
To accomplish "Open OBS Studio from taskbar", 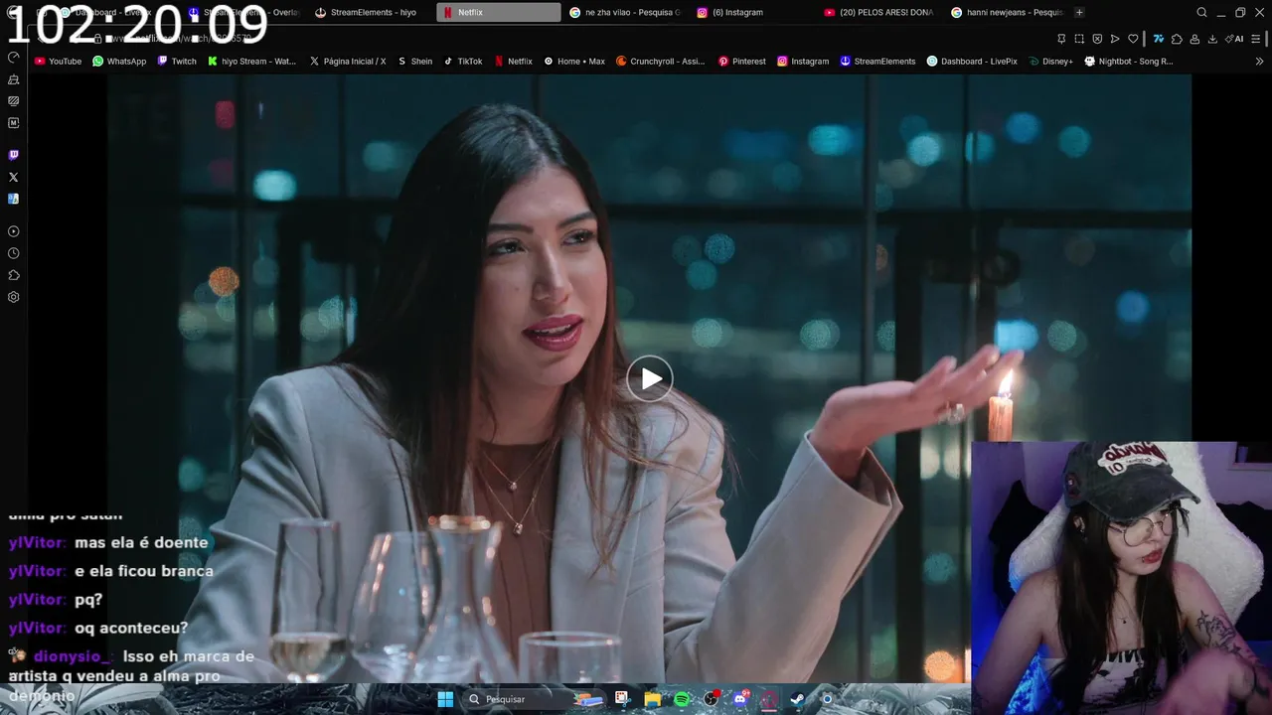I will click(712, 699).
